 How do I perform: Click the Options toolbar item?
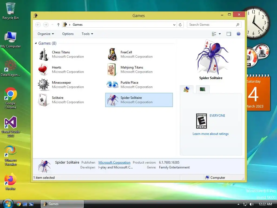68,34
